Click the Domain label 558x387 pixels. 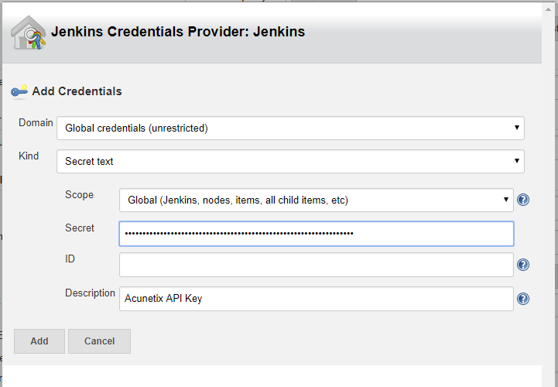[x=36, y=123]
